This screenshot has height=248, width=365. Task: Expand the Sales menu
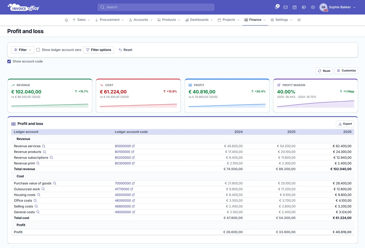(x=81, y=20)
